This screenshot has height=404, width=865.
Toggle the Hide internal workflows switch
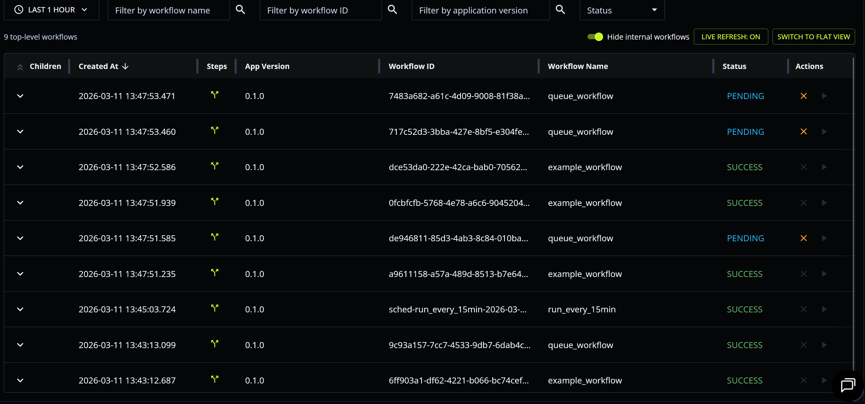(x=595, y=36)
